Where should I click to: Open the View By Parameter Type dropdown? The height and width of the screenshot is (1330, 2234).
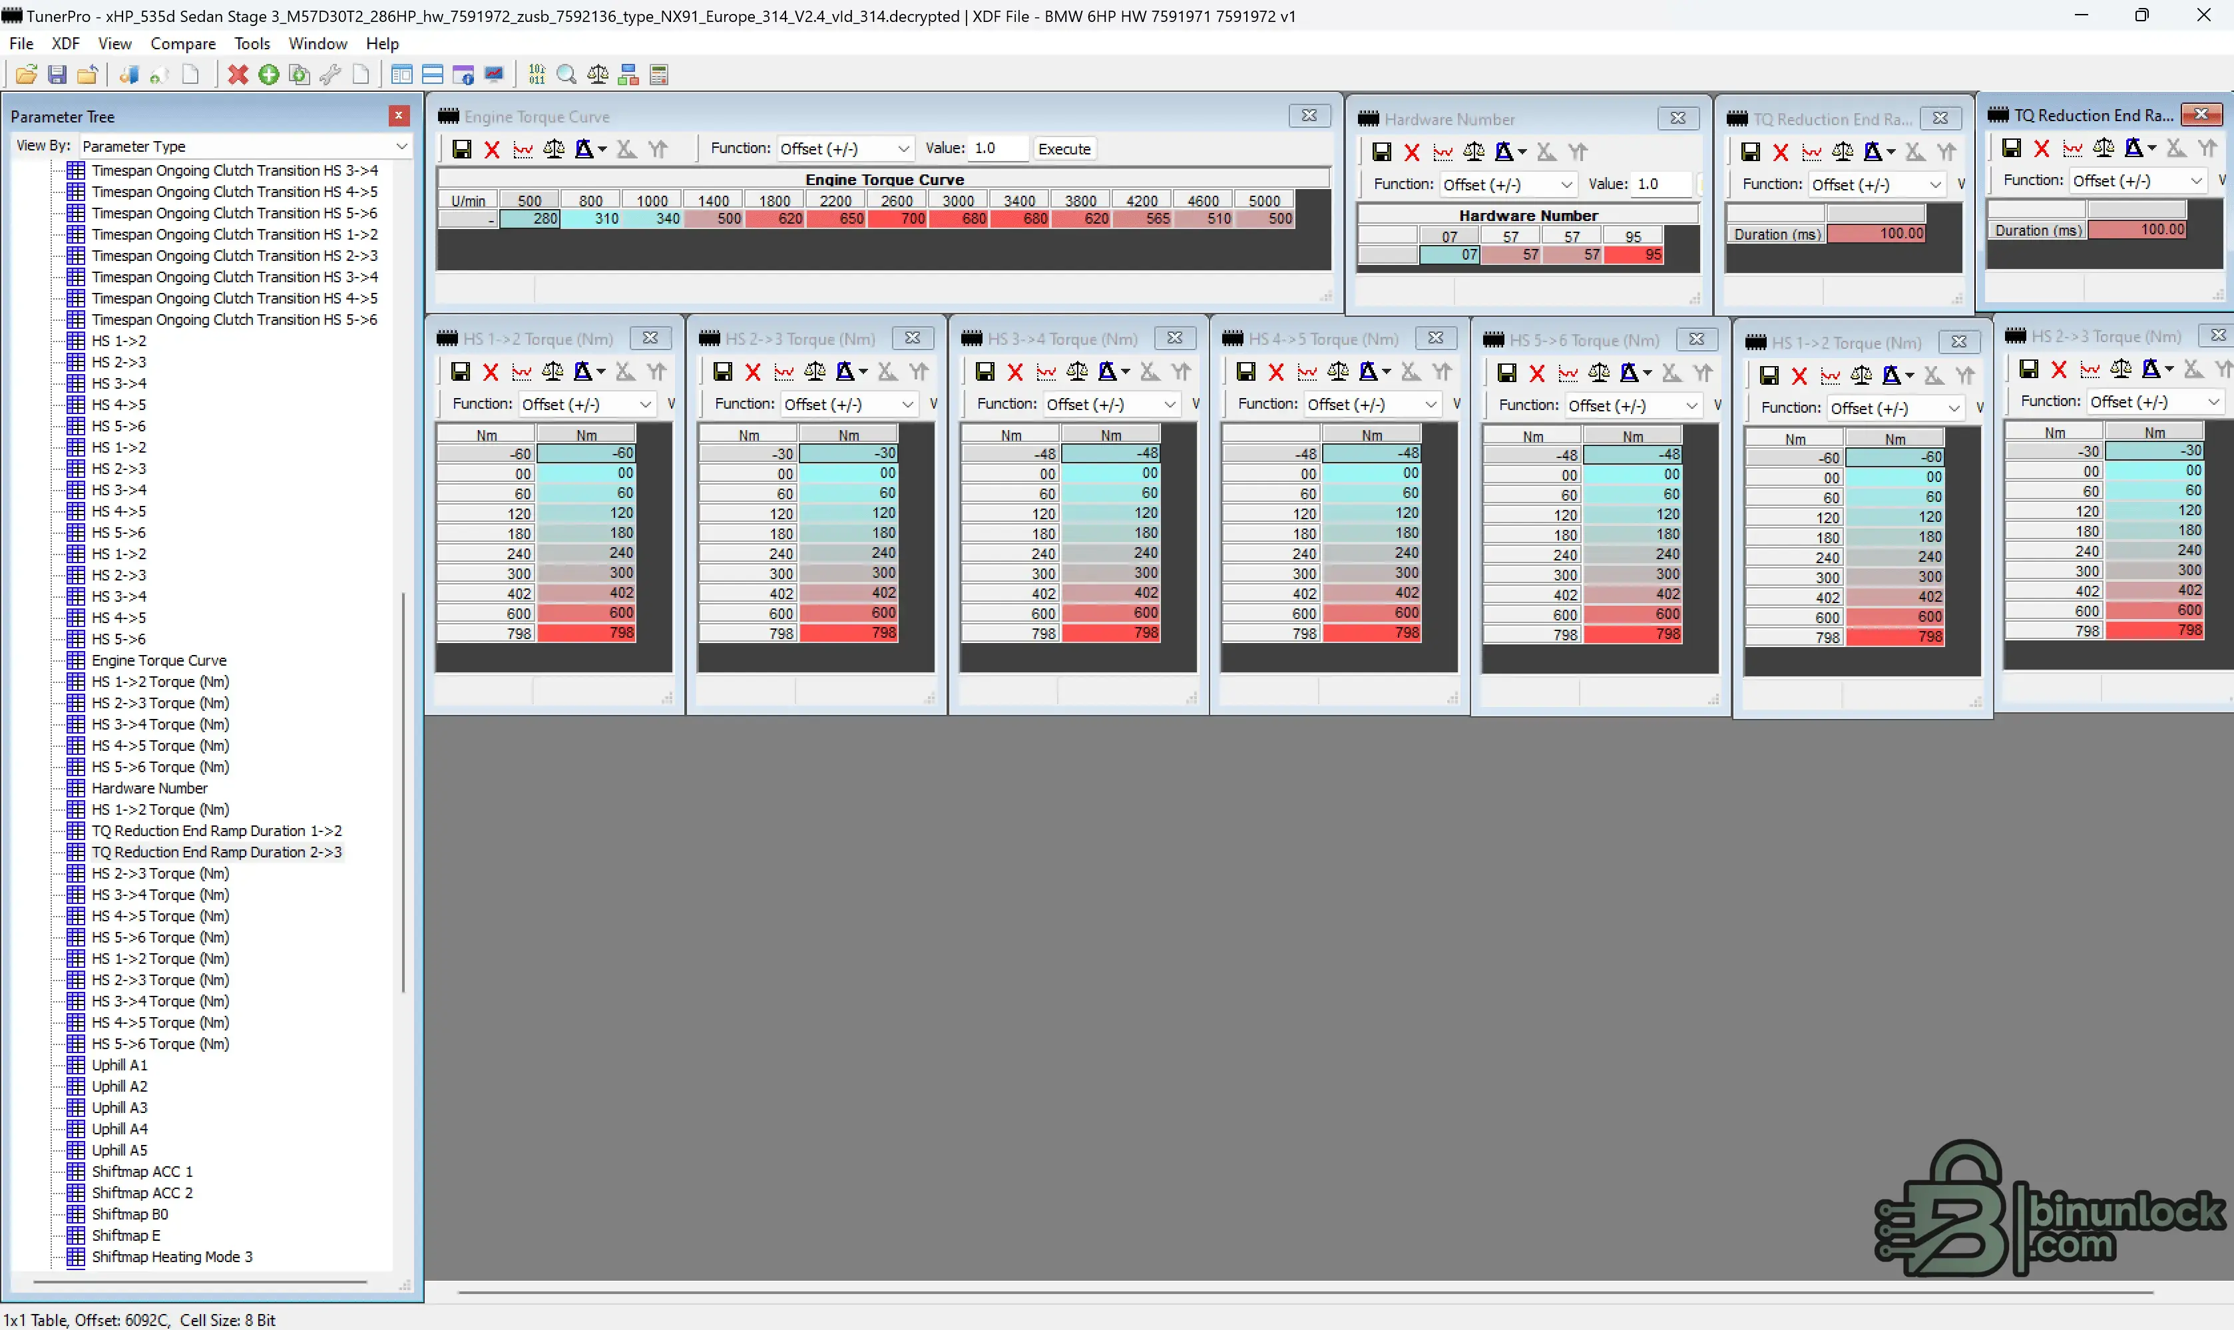[x=401, y=146]
